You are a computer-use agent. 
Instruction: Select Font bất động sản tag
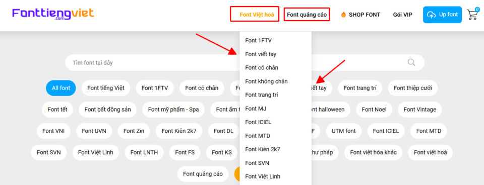108,110
